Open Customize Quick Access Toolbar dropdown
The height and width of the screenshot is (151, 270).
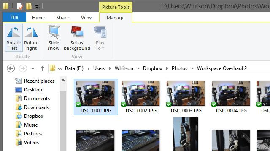(x=37, y=7)
